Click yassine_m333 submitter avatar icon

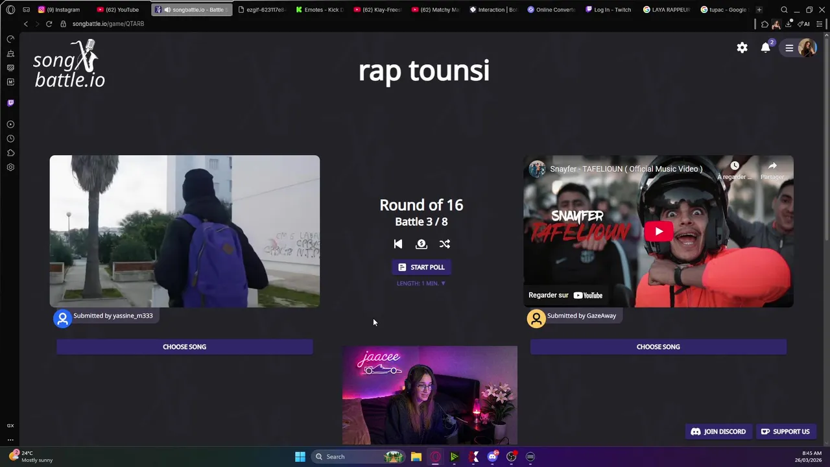(62, 318)
